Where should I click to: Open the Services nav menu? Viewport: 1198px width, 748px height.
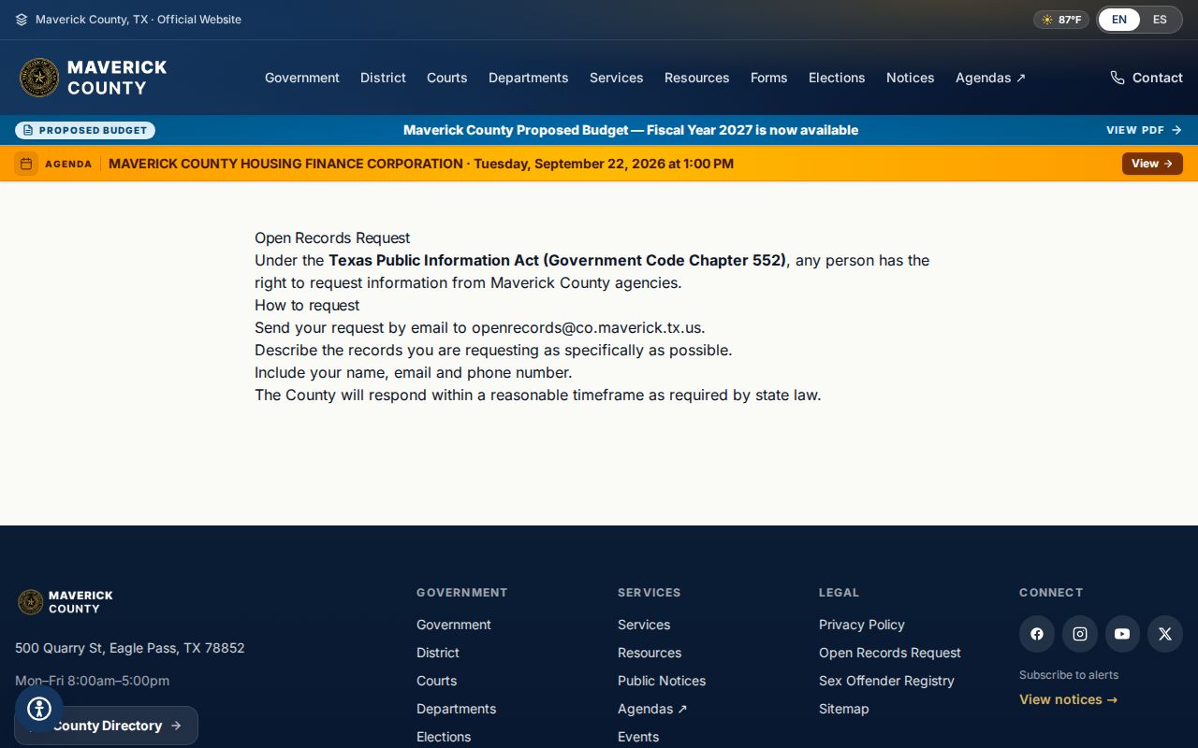[617, 78]
